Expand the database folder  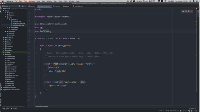(x=3, y=42)
